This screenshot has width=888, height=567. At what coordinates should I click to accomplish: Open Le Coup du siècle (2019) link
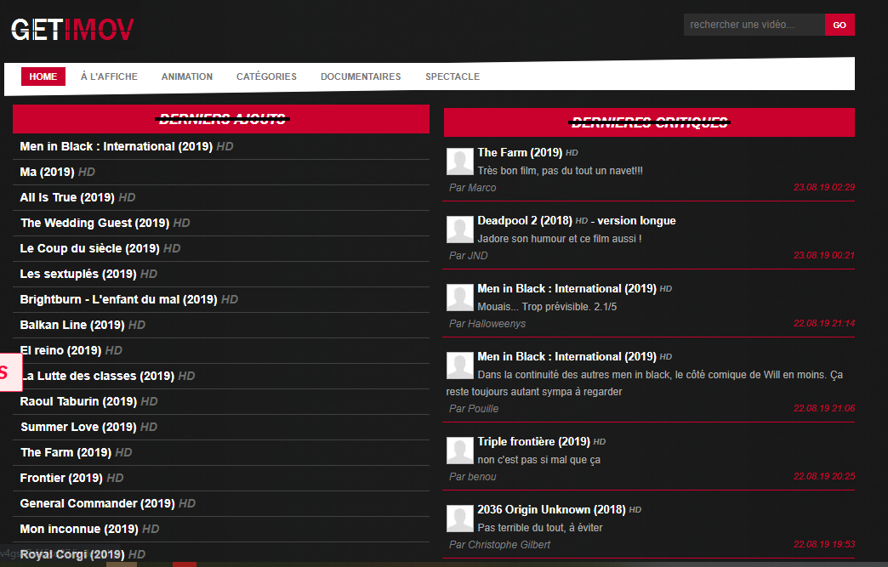(89, 248)
